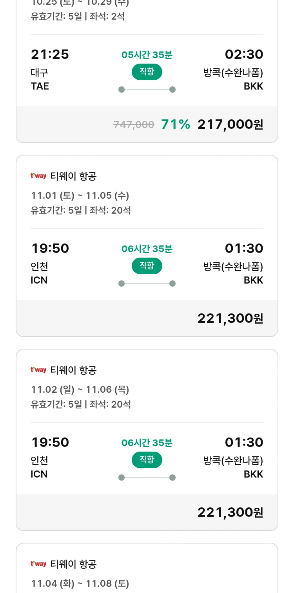Select the 221,300원 fare for 11.02 departure
294x593 pixels.
(x=230, y=512)
